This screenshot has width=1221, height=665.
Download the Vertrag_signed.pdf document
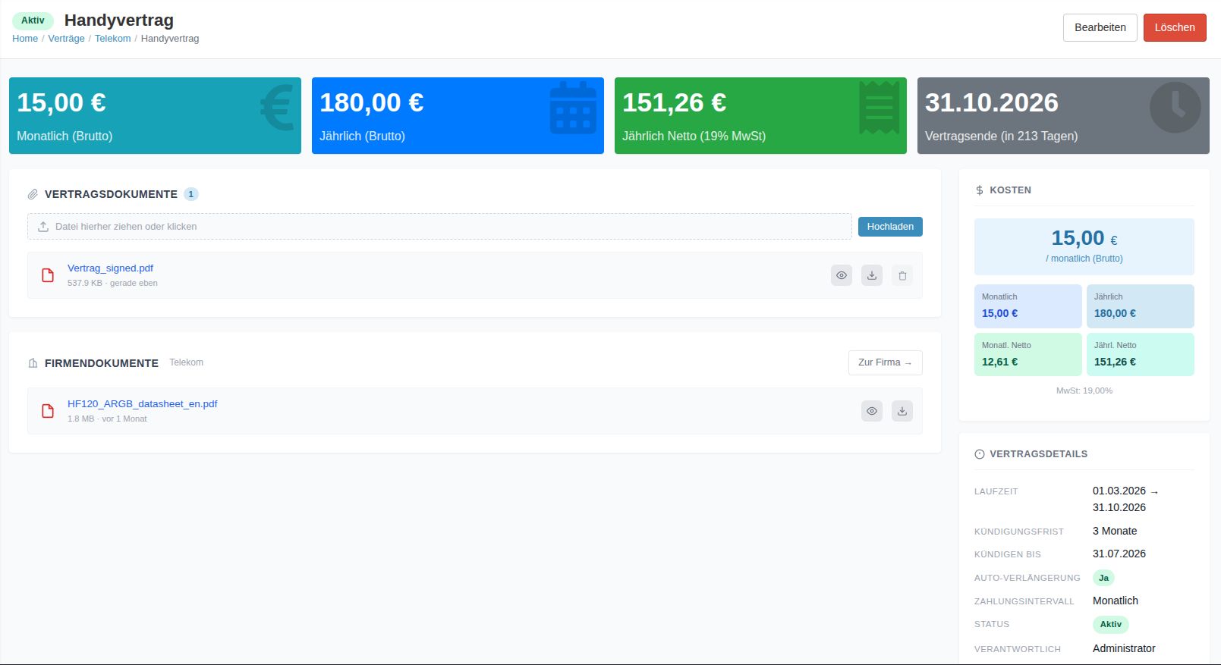point(871,275)
